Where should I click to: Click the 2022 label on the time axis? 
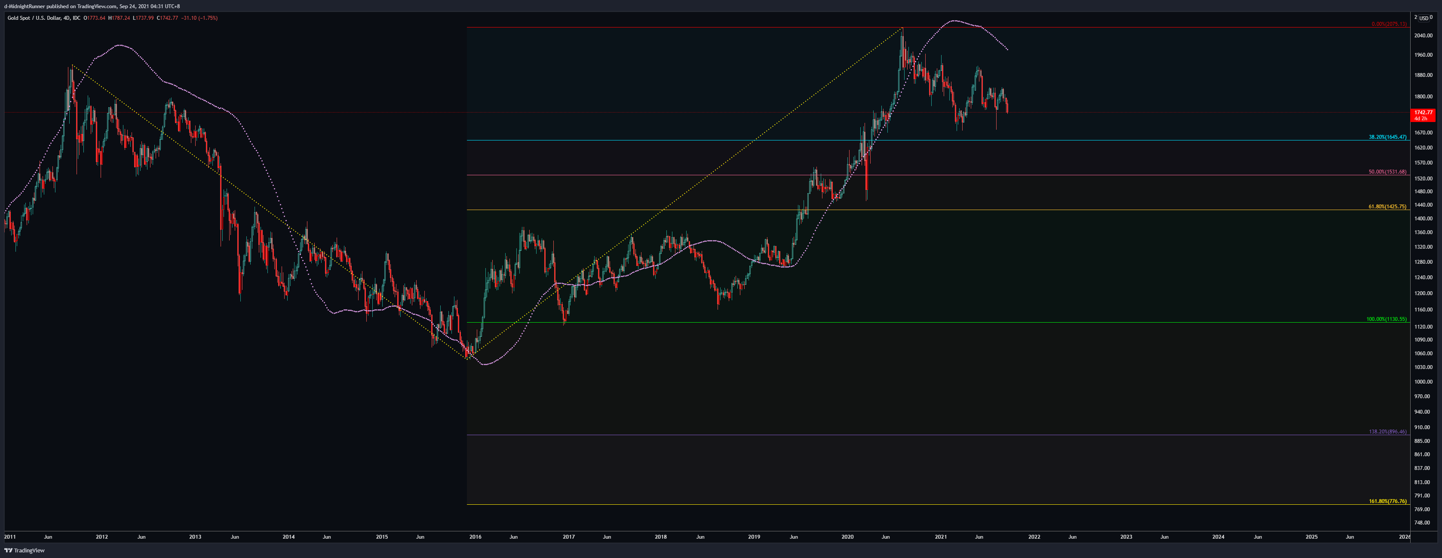click(x=1034, y=537)
